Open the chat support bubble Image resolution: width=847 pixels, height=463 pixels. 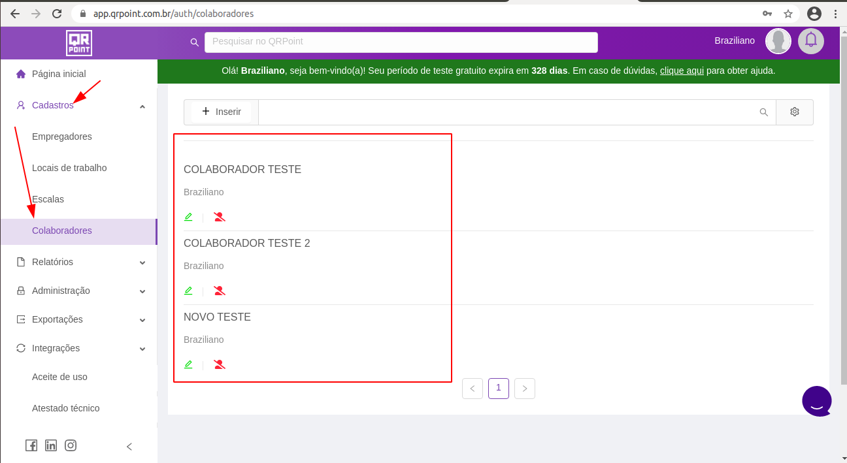816,401
